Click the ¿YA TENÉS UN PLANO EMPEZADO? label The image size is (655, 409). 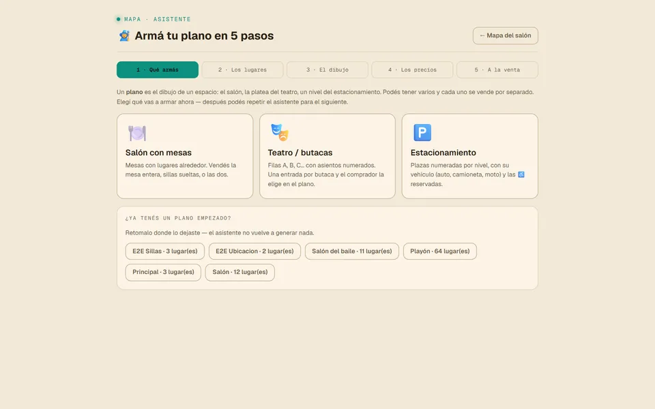[x=178, y=218]
